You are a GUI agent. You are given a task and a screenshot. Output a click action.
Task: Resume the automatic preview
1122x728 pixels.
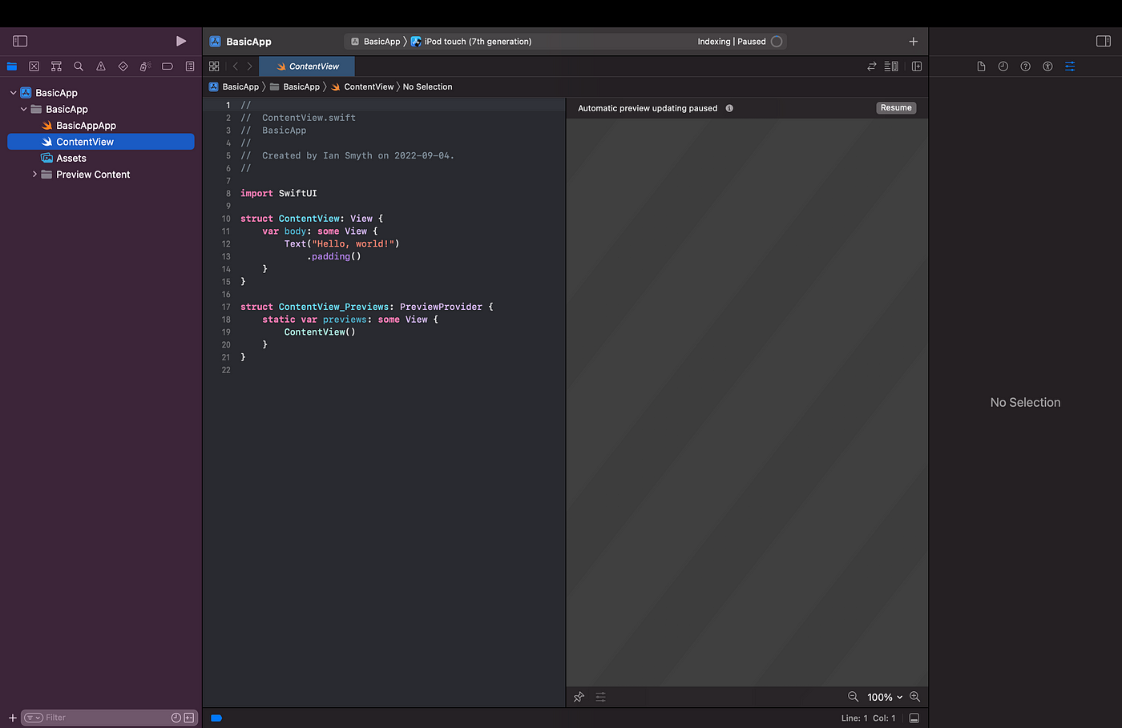click(x=896, y=108)
